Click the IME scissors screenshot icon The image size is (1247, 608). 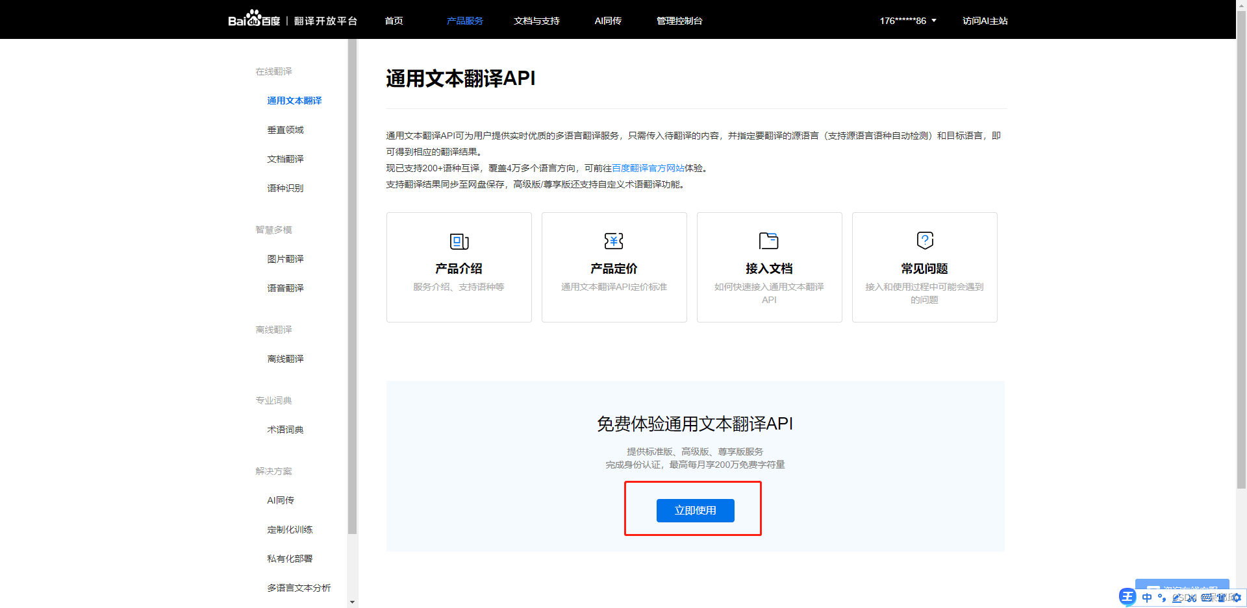tap(1192, 598)
